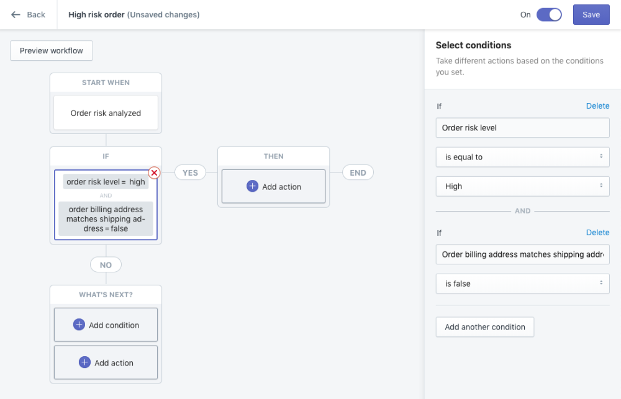Select the 'Order risk analyzed' trigger card
Image resolution: width=621 pixels, height=399 pixels.
pyautogui.click(x=106, y=113)
